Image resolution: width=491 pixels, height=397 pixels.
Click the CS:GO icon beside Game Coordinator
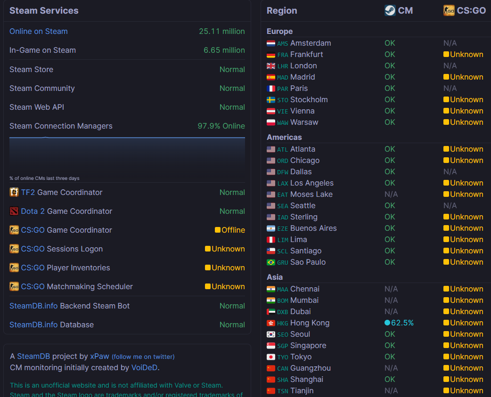click(x=14, y=230)
